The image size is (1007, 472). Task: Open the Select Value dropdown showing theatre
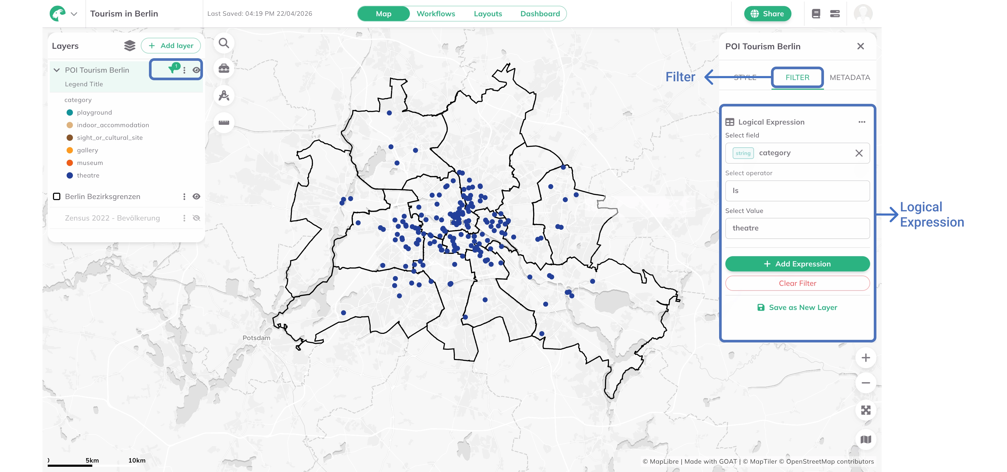(x=797, y=228)
